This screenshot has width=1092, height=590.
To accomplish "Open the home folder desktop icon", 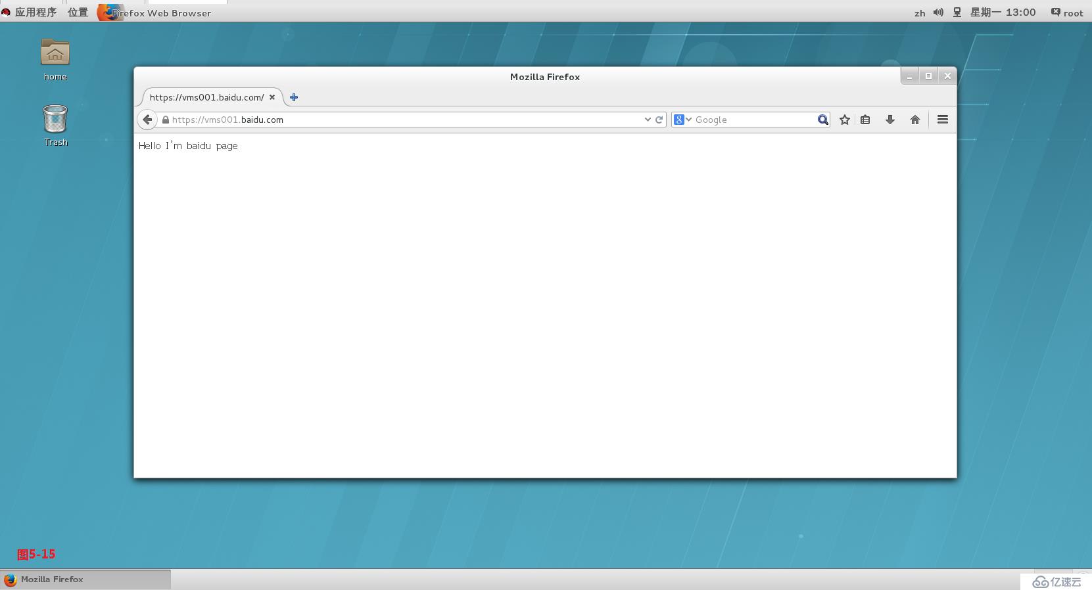I will (x=55, y=59).
